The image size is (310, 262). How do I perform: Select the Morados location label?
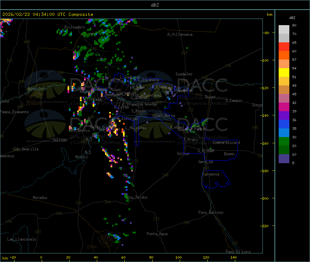pyautogui.click(x=40, y=198)
